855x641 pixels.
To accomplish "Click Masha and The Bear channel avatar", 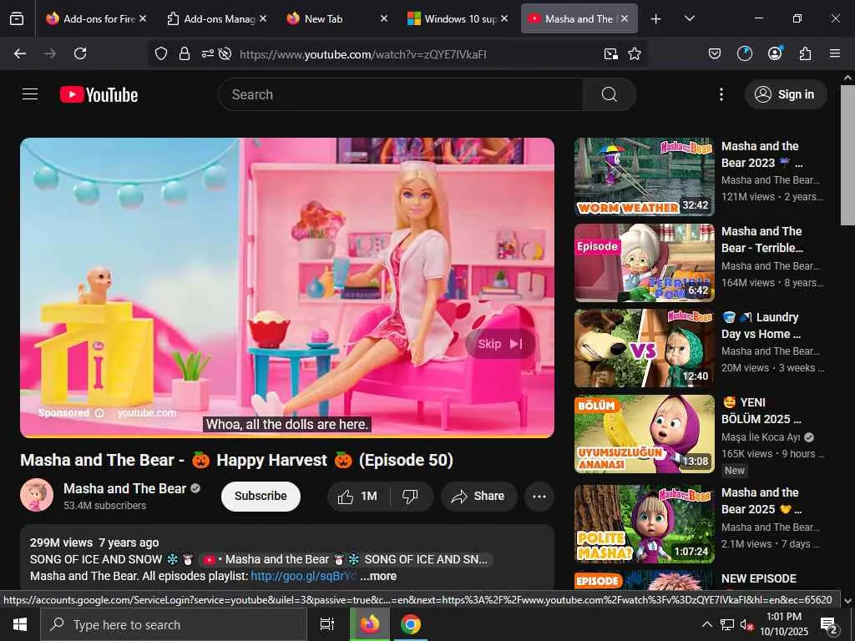I will [37, 495].
